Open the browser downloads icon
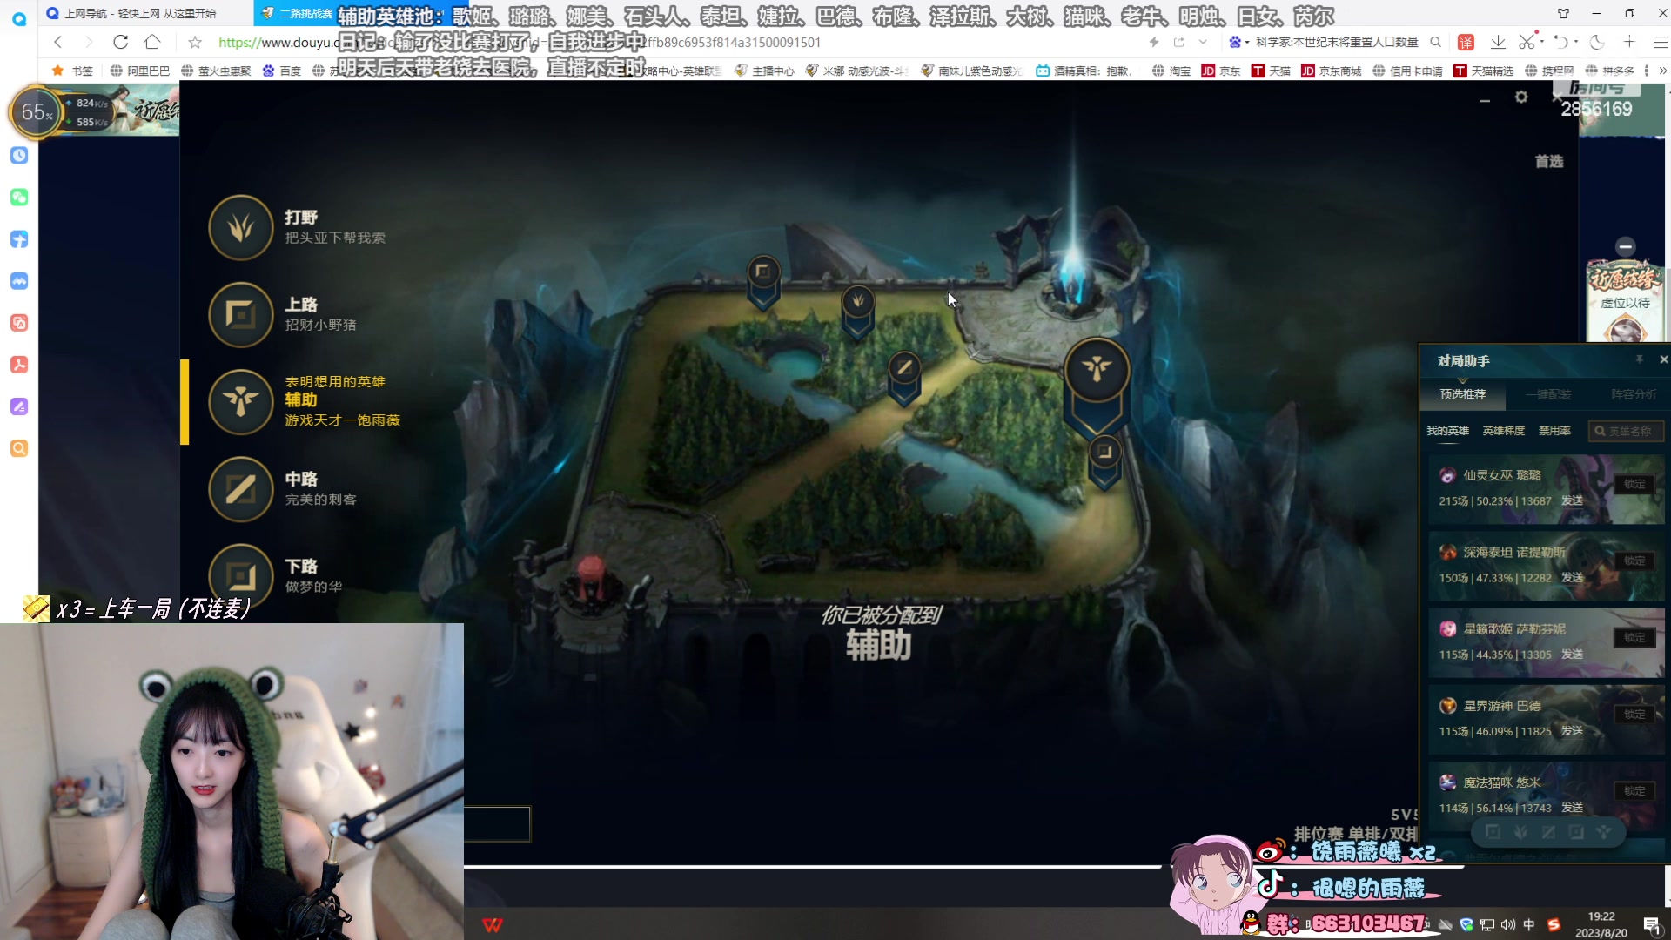Image resolution: width=1671 pixels, height=940 pixels. [x=1498, y=42]
